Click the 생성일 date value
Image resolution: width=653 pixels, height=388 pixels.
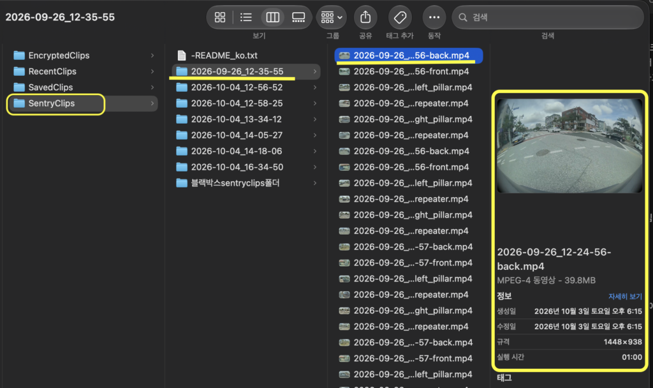[588, 311]
